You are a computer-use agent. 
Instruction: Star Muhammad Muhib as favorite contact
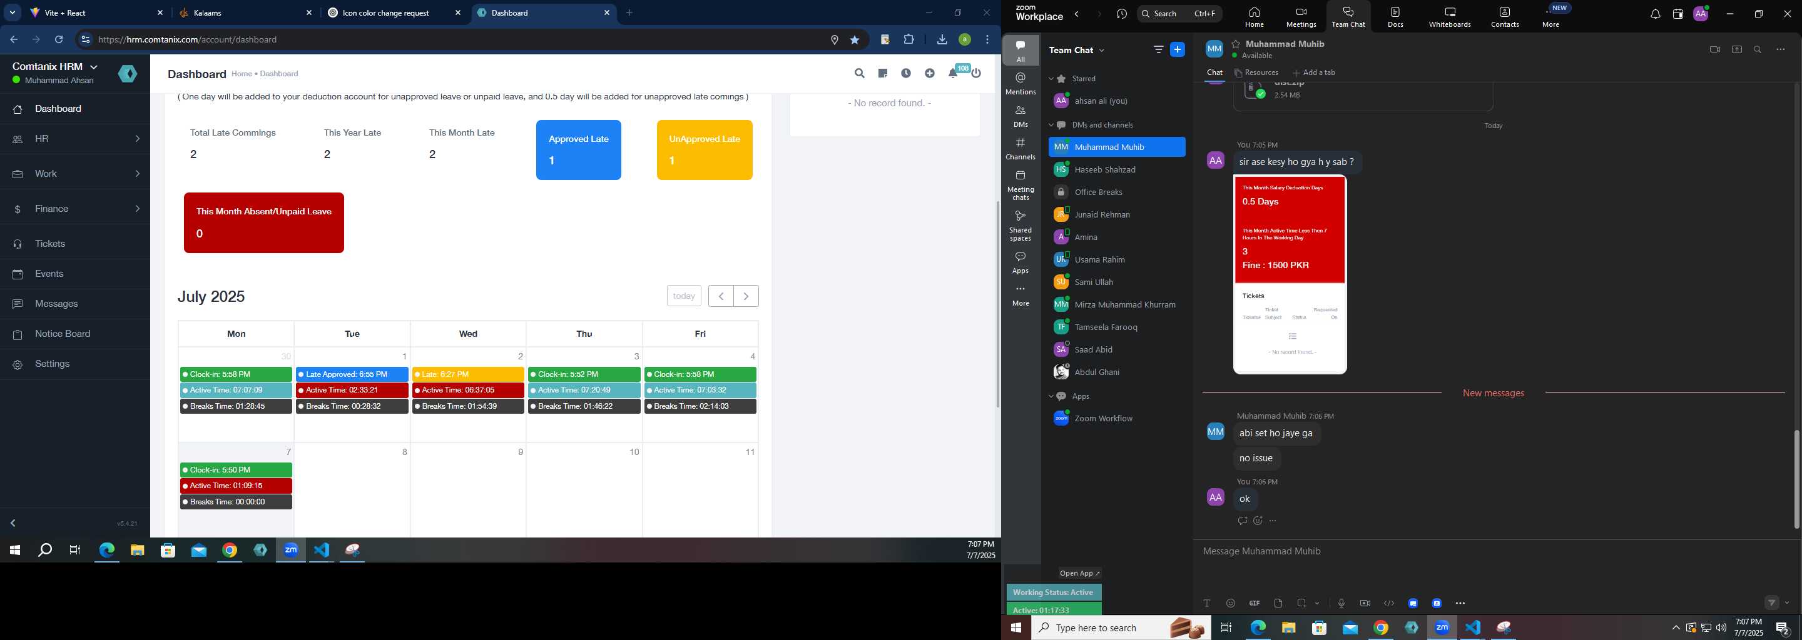1236,44
